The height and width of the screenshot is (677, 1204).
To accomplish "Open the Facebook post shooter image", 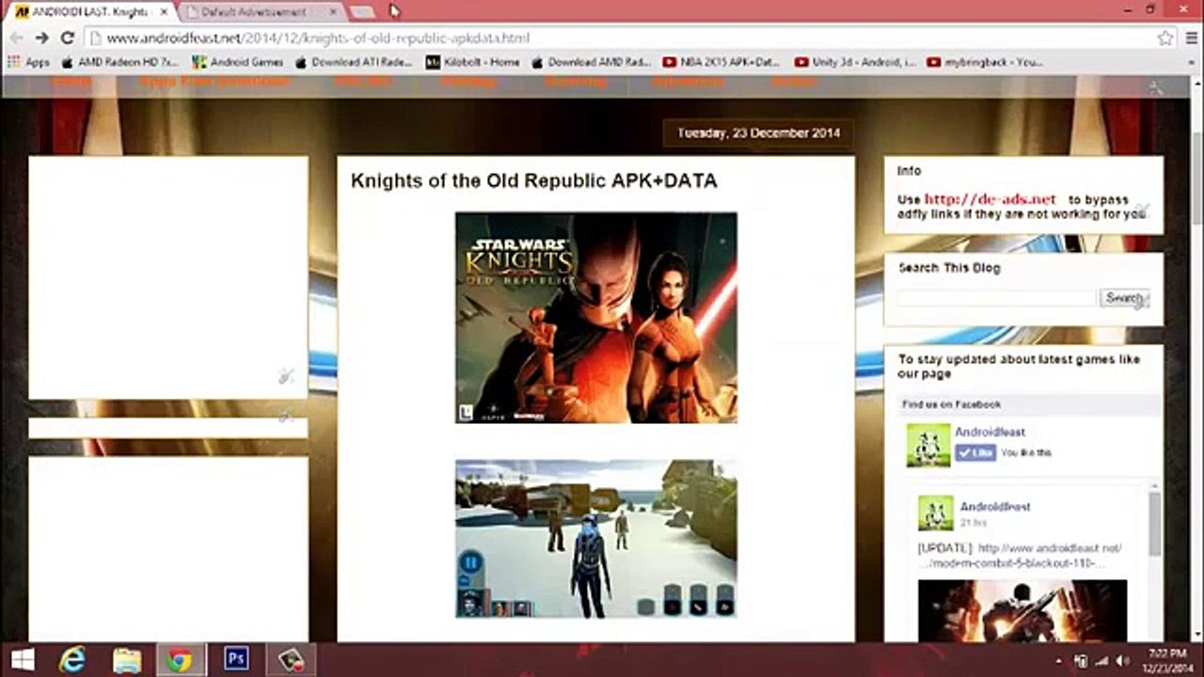I will coord(1022,611).
